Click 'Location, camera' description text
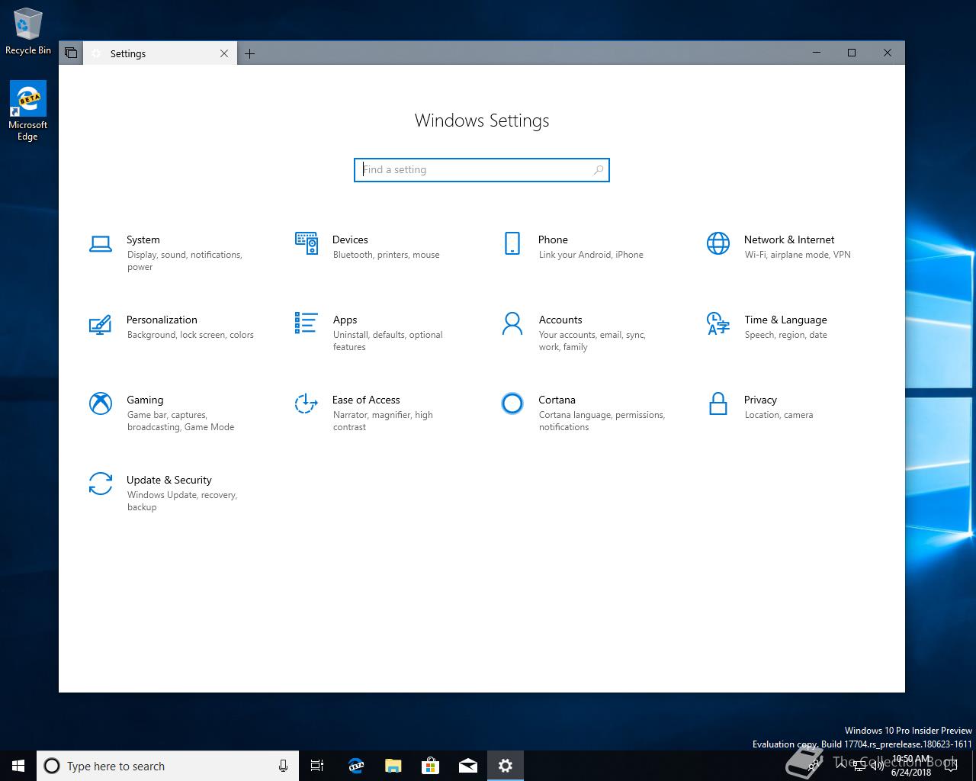Viewport: 976px width, 781px height. pos(779,415)
